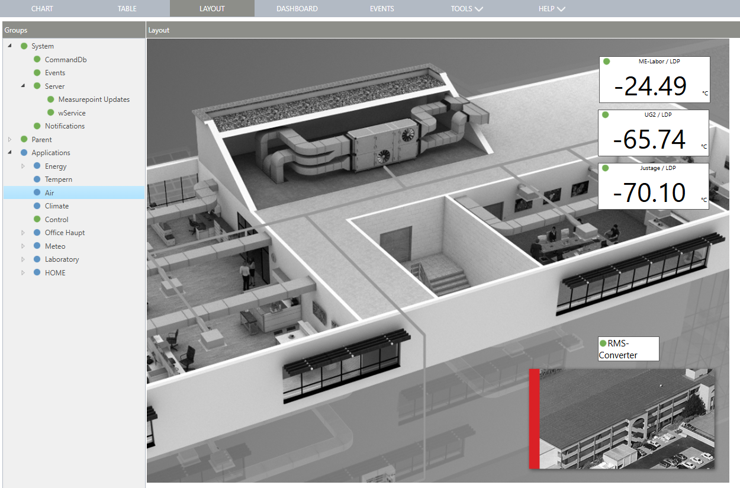Viewport: 740px width, 488px height.
Task: Click the blue status icon beside Energy
Action: 37,166
